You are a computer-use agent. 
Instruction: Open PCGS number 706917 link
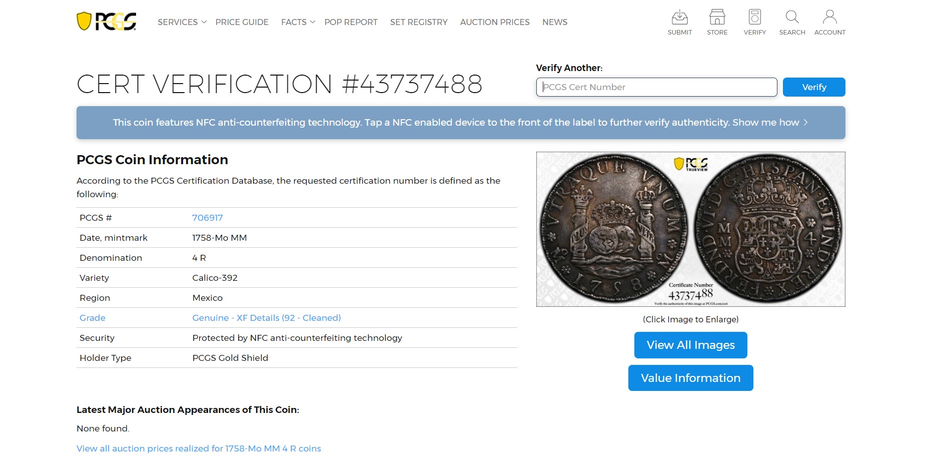[x=207, y=218]
